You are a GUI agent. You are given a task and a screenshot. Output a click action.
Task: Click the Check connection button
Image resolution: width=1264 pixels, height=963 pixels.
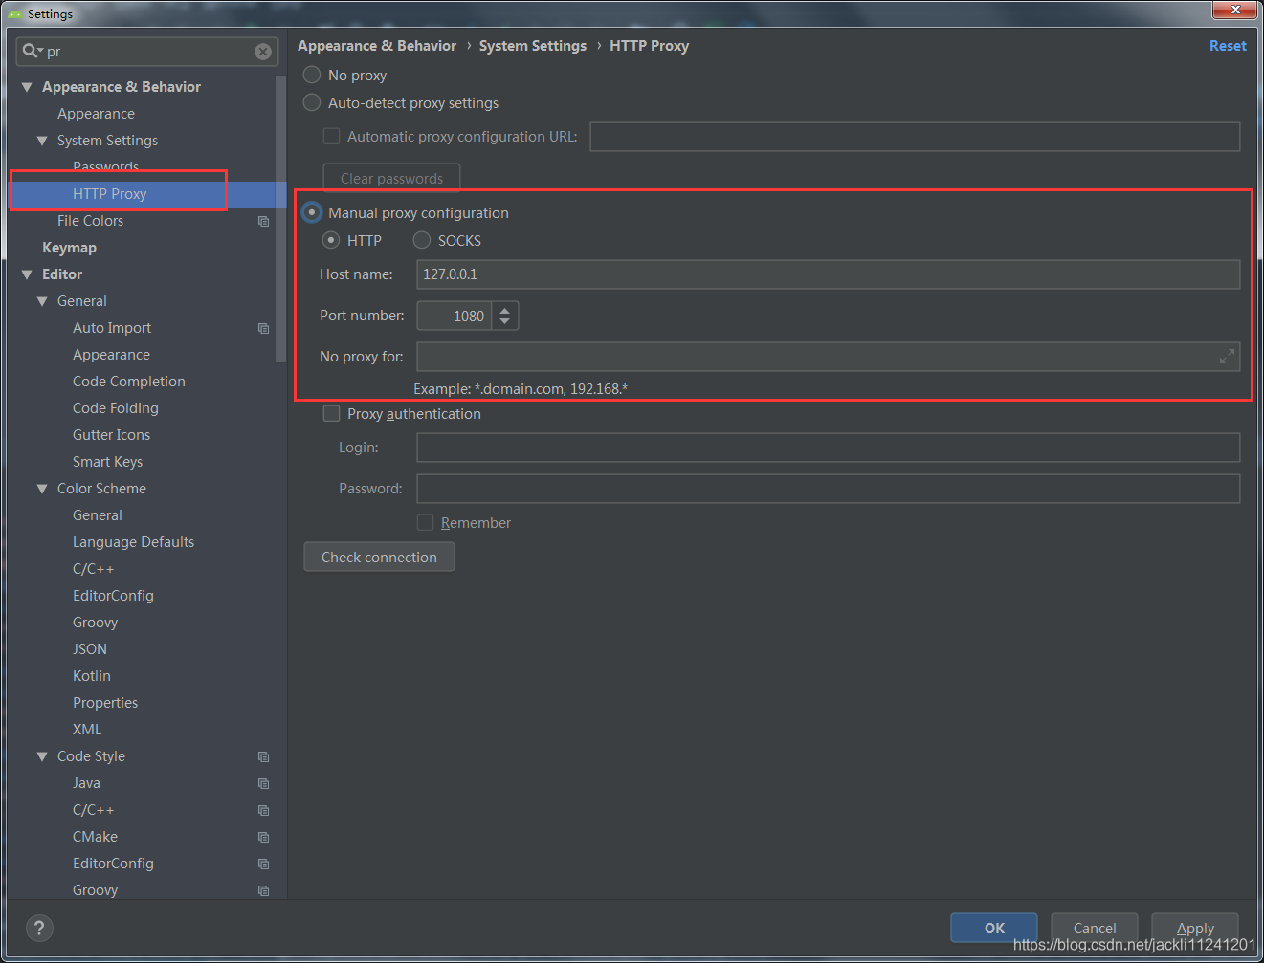pos(379,557)
